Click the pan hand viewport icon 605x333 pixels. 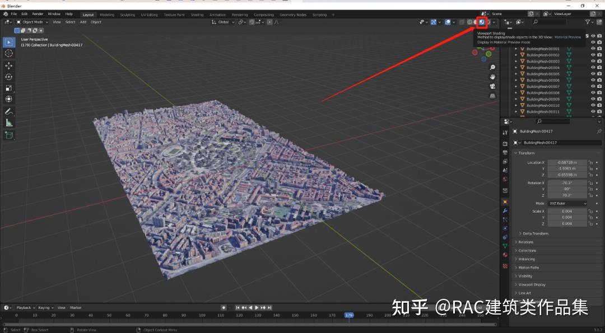492,77
